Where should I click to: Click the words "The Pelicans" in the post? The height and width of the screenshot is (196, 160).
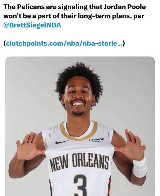(24, 7)
